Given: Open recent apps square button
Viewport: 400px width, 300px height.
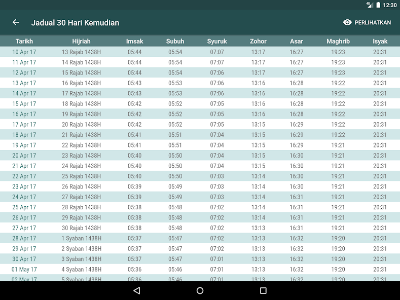Looking at the screenshot, I should pyautogui.click(x=263, y=290).
